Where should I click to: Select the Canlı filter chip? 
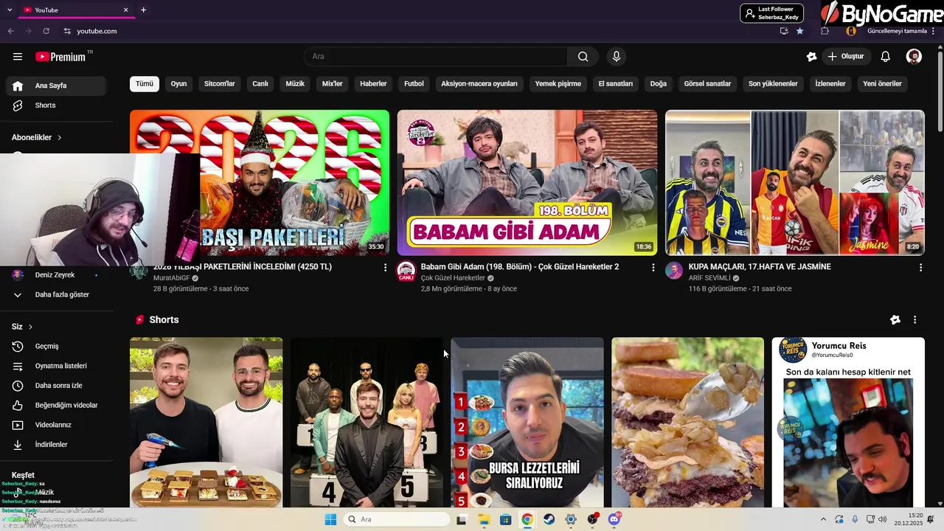point(260,83)
